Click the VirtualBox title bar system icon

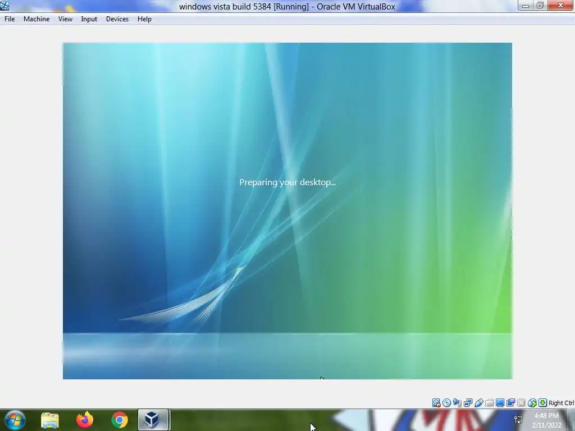pos(4,5)
